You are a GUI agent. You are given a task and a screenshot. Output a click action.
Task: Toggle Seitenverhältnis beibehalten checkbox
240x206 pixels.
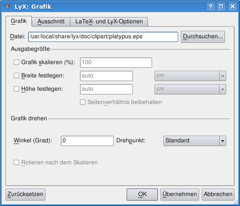[x=82, y=102]
